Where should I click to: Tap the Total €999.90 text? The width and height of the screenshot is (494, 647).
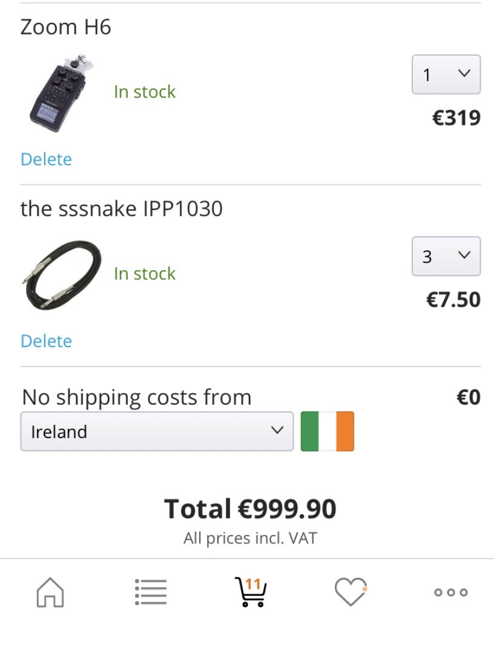(250, 509)
